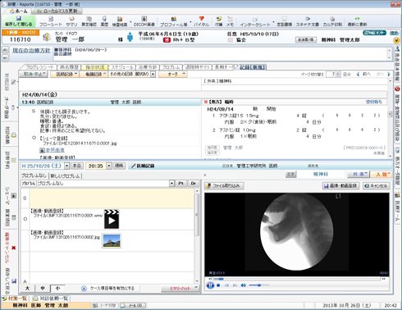Open the record date dropdown H25/10/26
This screenshot has height=310, width=402.
(x=66, y=166)
